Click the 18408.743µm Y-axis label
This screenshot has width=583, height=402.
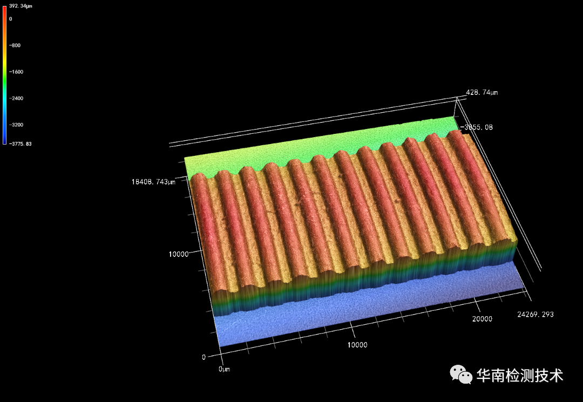(153, 182)
